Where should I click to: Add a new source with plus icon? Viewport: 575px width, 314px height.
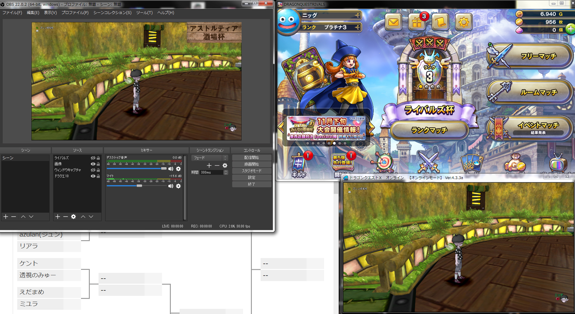point(58,217)
